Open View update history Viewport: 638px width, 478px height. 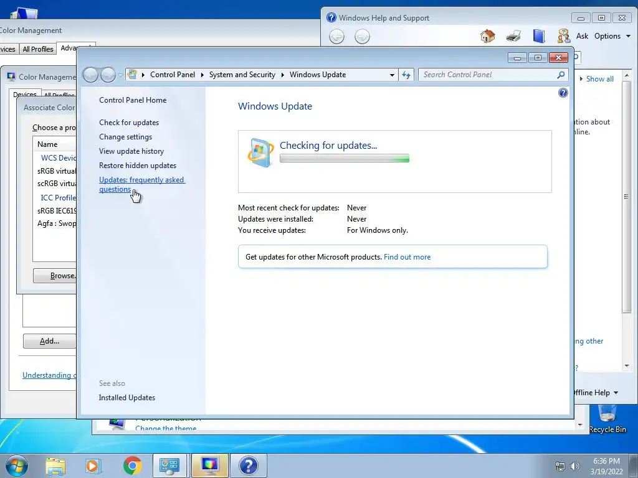point(131,151)
